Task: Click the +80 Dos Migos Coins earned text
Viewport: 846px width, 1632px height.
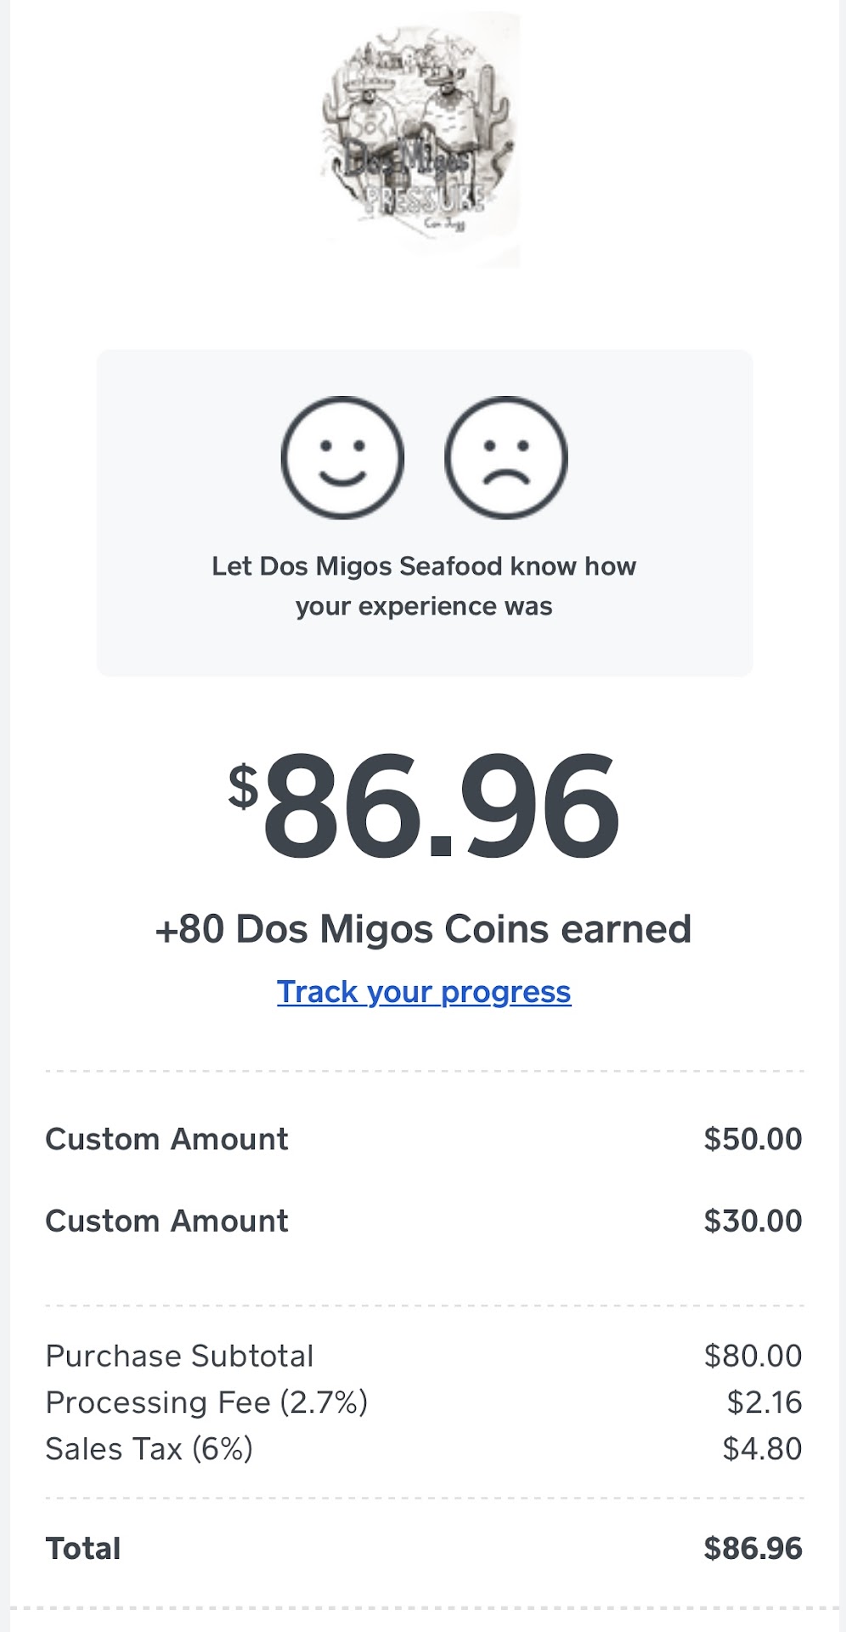Action: pyautogui.click(x=423, y=929)
